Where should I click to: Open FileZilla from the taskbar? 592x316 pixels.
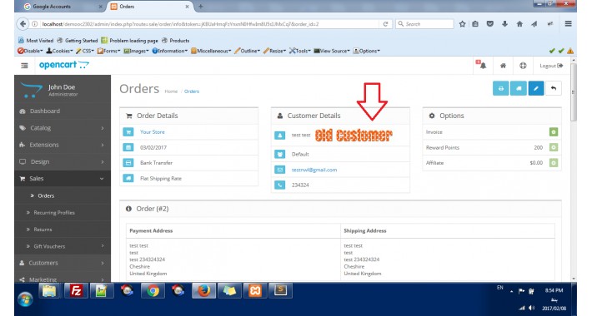pyautogui.click(x=76, y=291)
